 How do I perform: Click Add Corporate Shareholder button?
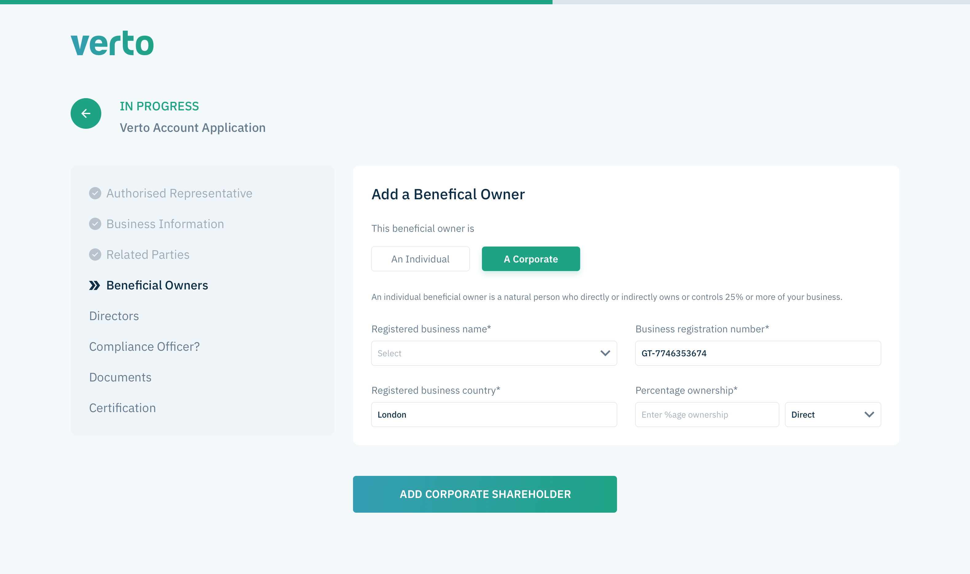pos(485,494)
